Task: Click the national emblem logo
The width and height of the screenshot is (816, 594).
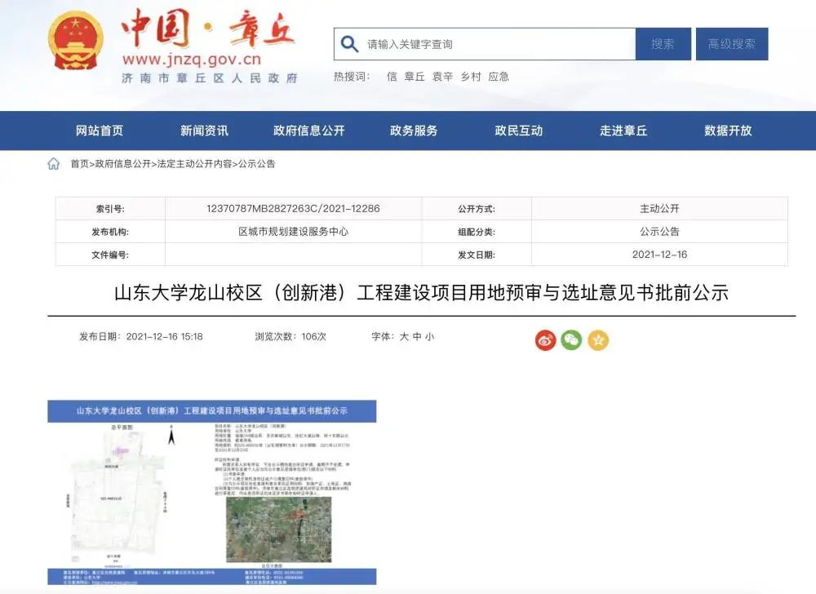Action: click(76, 42)
